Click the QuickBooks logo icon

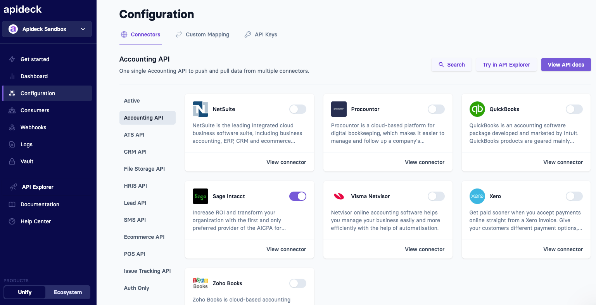click(477, 109)
